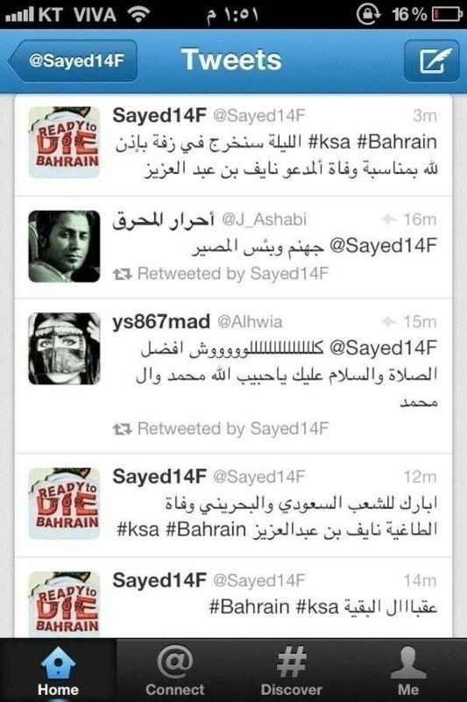Tap the retweet icon under the J_Ashabi tweet
This screenshot has height=702, width=467.
point(122,274)
